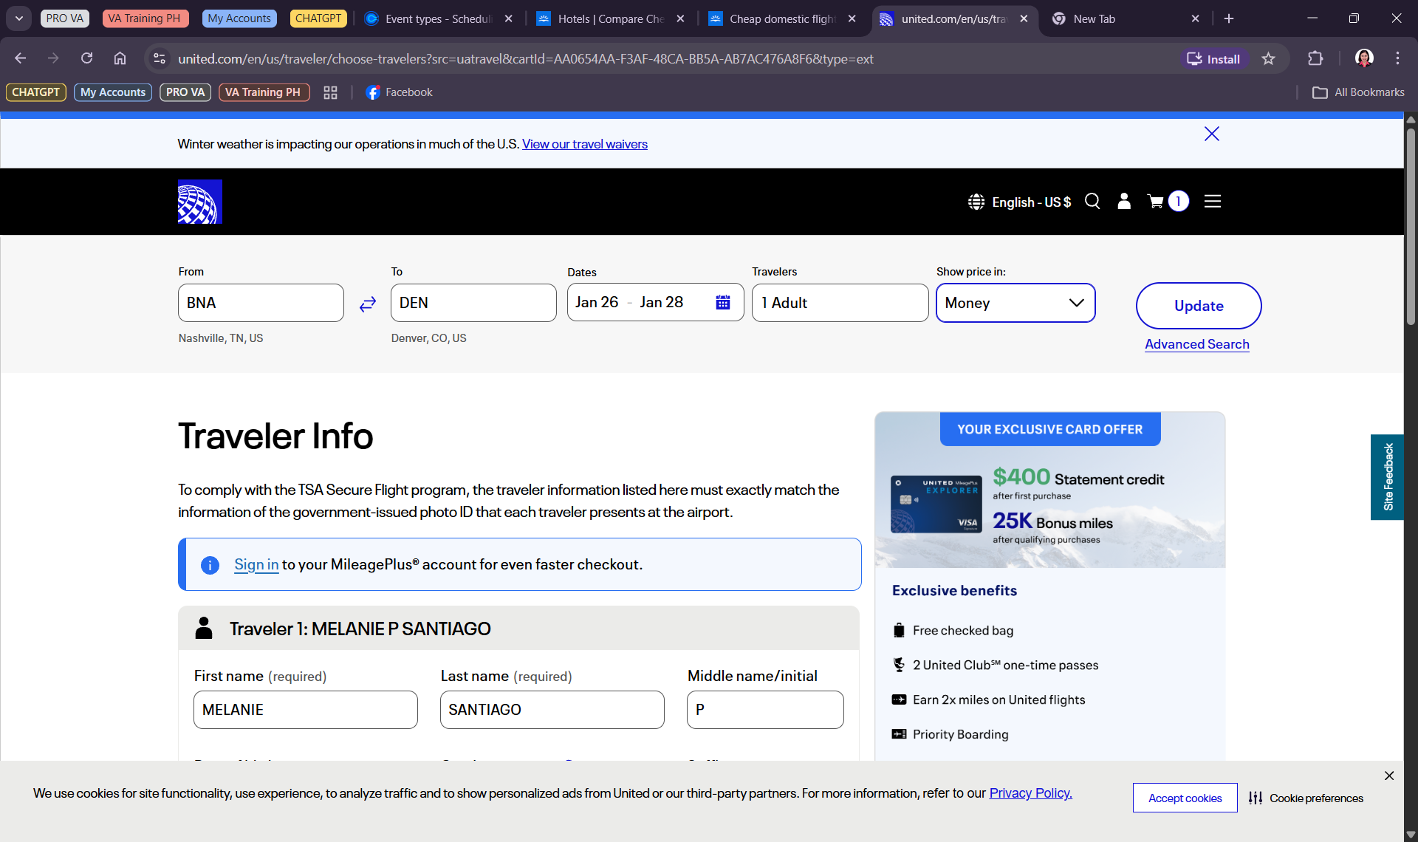Open the account profile icon
Viewport: 1418px width, 842px height.
pos(1124,202)
